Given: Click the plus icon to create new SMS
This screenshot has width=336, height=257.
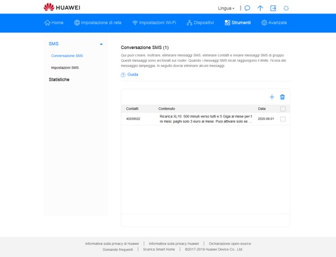Looking at the screenshot, I should coord(271,97).
